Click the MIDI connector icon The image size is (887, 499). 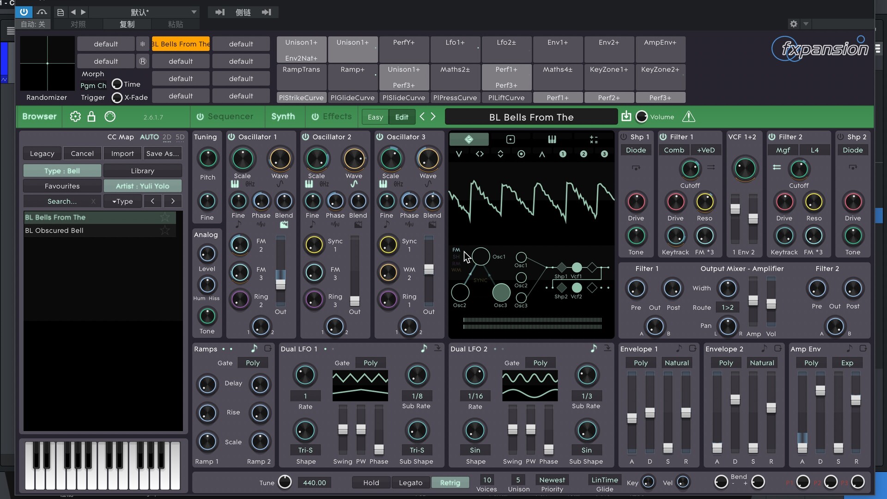pos(110,116)
